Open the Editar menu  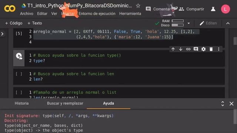click(x=42, y=14)
